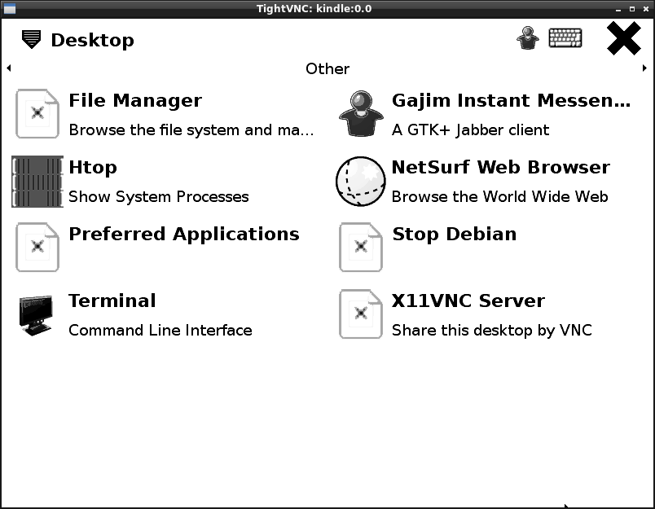Click the Preferred Applications icon
Viewport: 655px width, 509px height.
[37, 248]
